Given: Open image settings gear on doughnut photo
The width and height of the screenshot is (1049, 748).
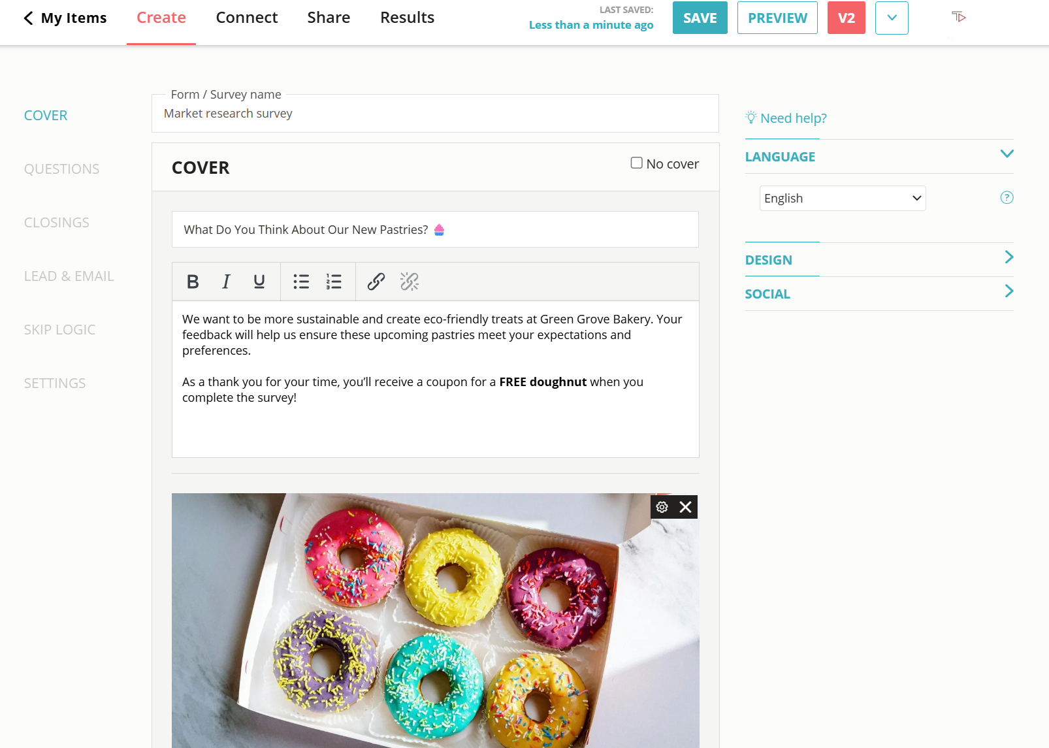Looking at the screenshot, I should (662, 507).
